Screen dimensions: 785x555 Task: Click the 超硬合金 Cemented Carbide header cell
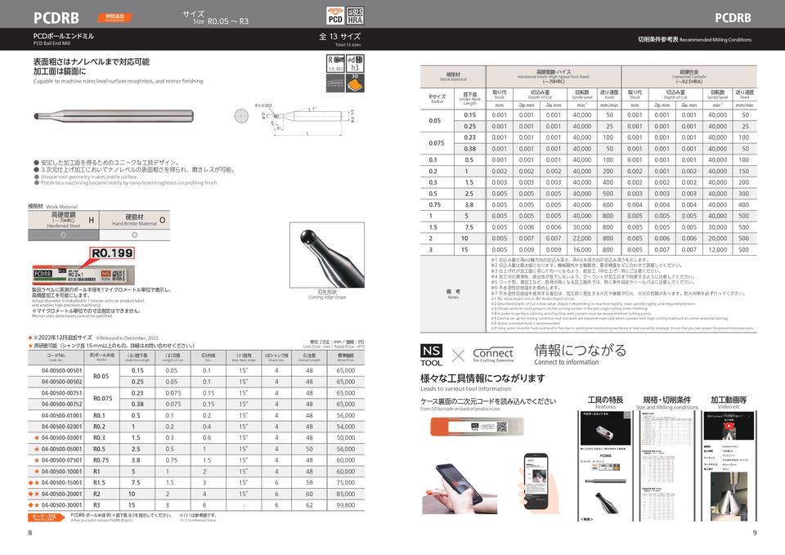689,77
